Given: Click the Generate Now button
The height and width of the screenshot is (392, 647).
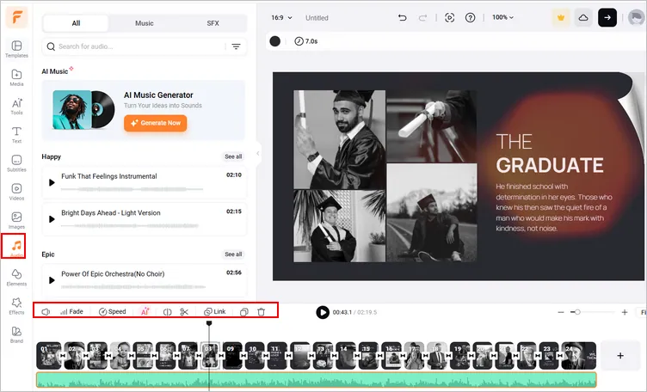Looking at the screenshot, I should (156, 123).
